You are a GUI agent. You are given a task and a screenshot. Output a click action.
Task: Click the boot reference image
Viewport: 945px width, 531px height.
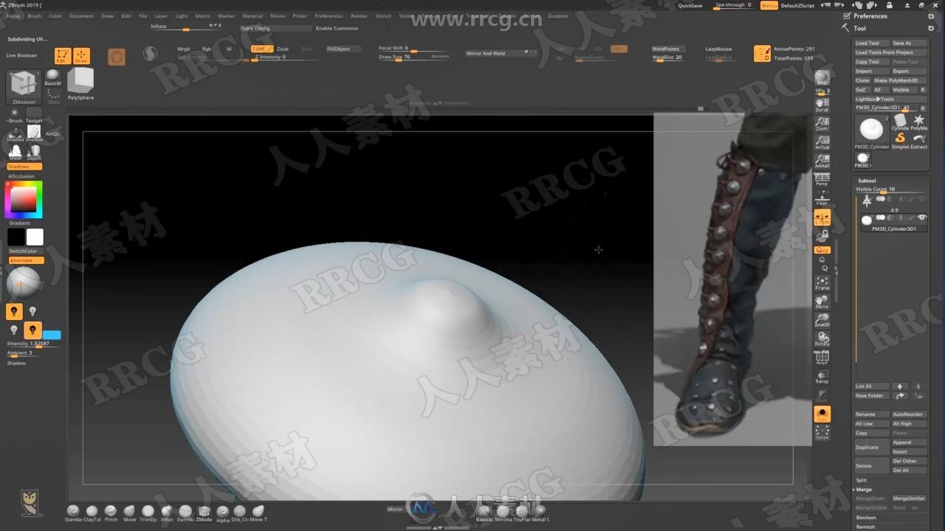tap(732, 279)
